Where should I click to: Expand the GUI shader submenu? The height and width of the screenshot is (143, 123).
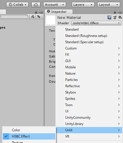[89, 61]
